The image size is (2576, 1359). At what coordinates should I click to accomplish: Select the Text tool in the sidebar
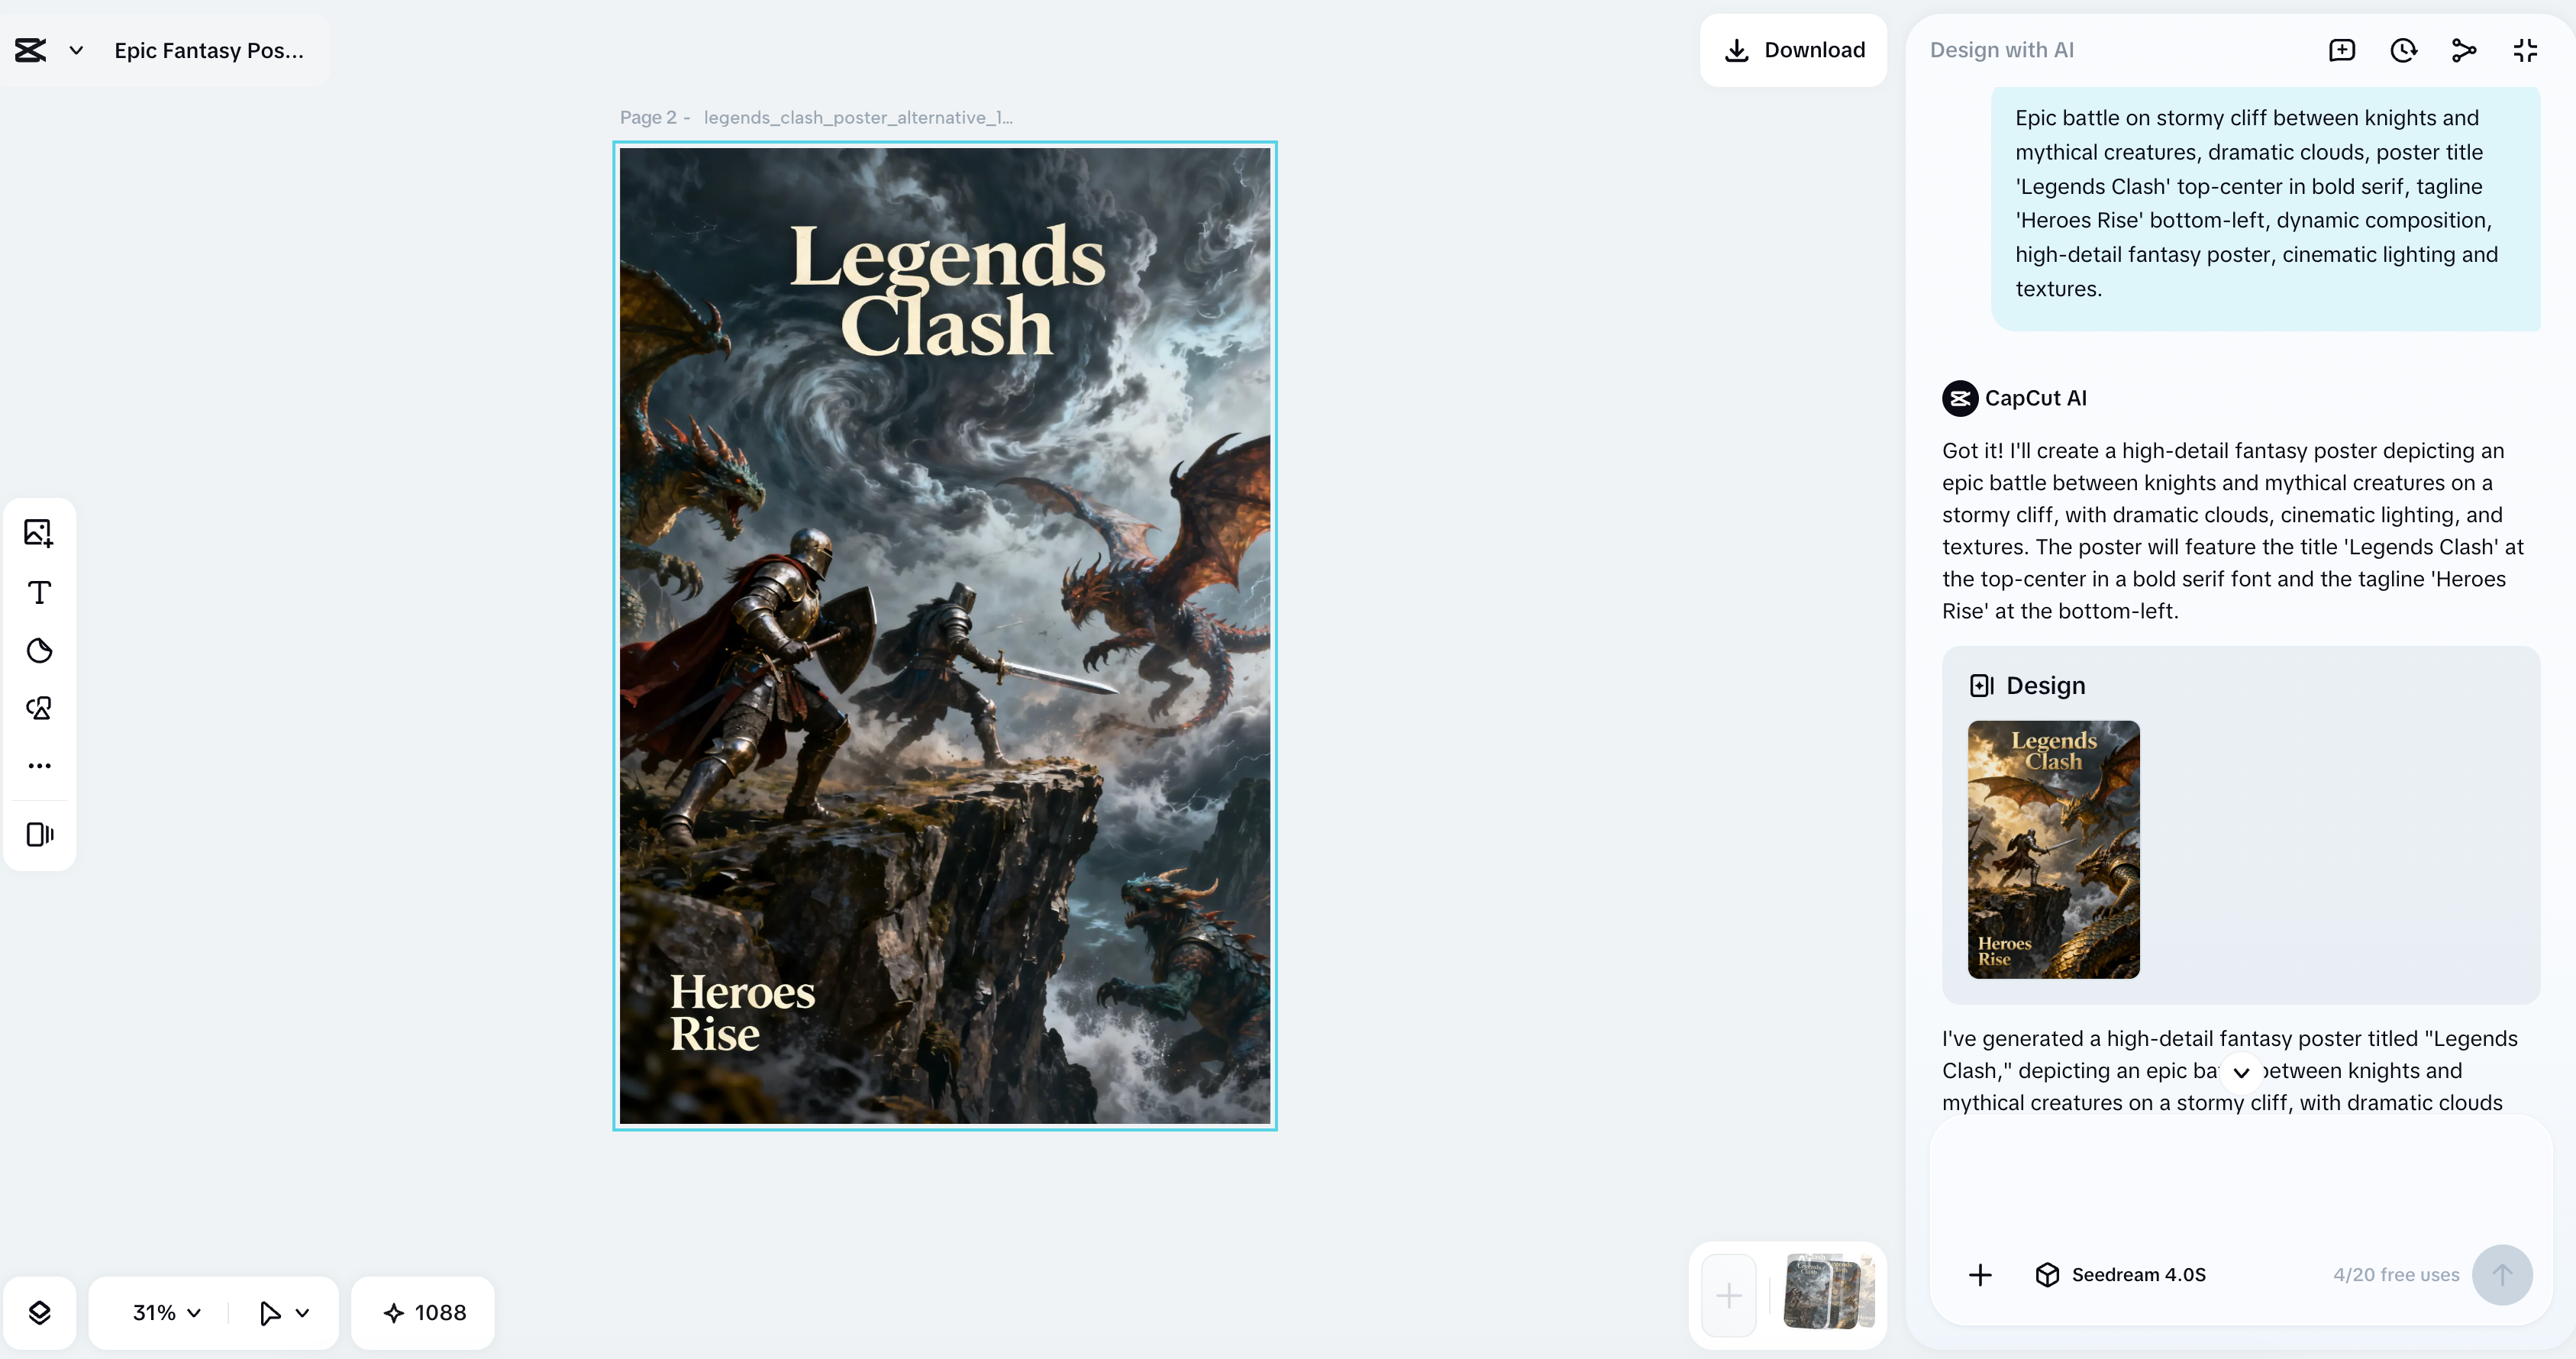click(x=39, y=592)
